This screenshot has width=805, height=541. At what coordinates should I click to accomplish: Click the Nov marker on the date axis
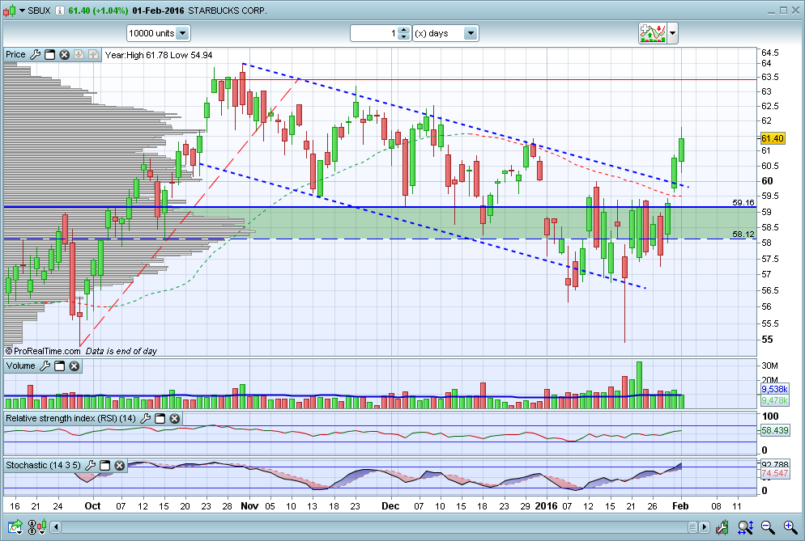point(249,506)
